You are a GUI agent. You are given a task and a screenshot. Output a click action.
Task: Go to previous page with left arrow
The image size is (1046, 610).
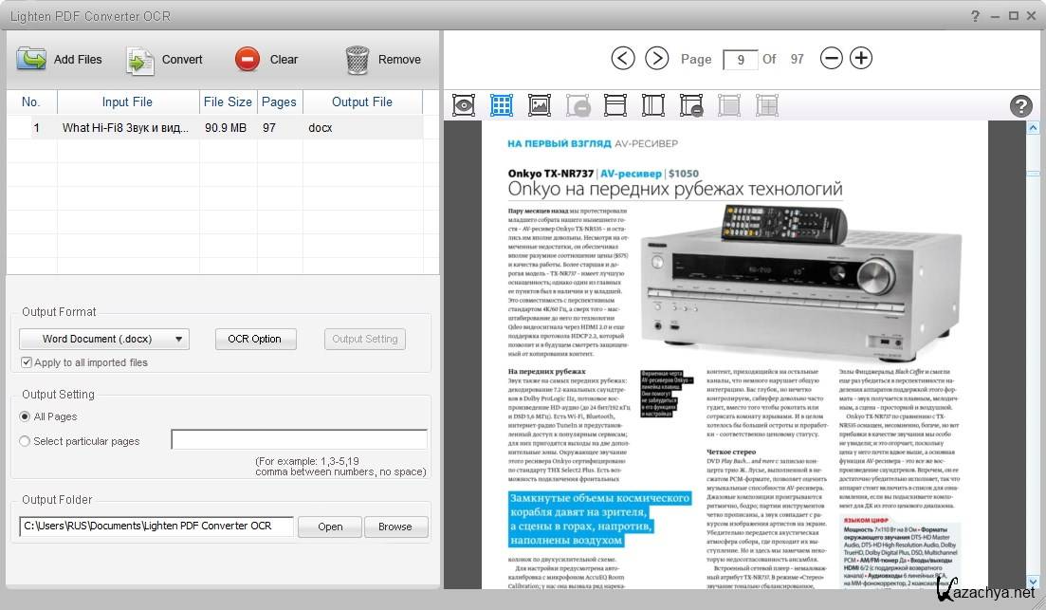coord(622,58)
